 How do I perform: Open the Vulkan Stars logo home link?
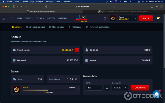click(82, 18)
